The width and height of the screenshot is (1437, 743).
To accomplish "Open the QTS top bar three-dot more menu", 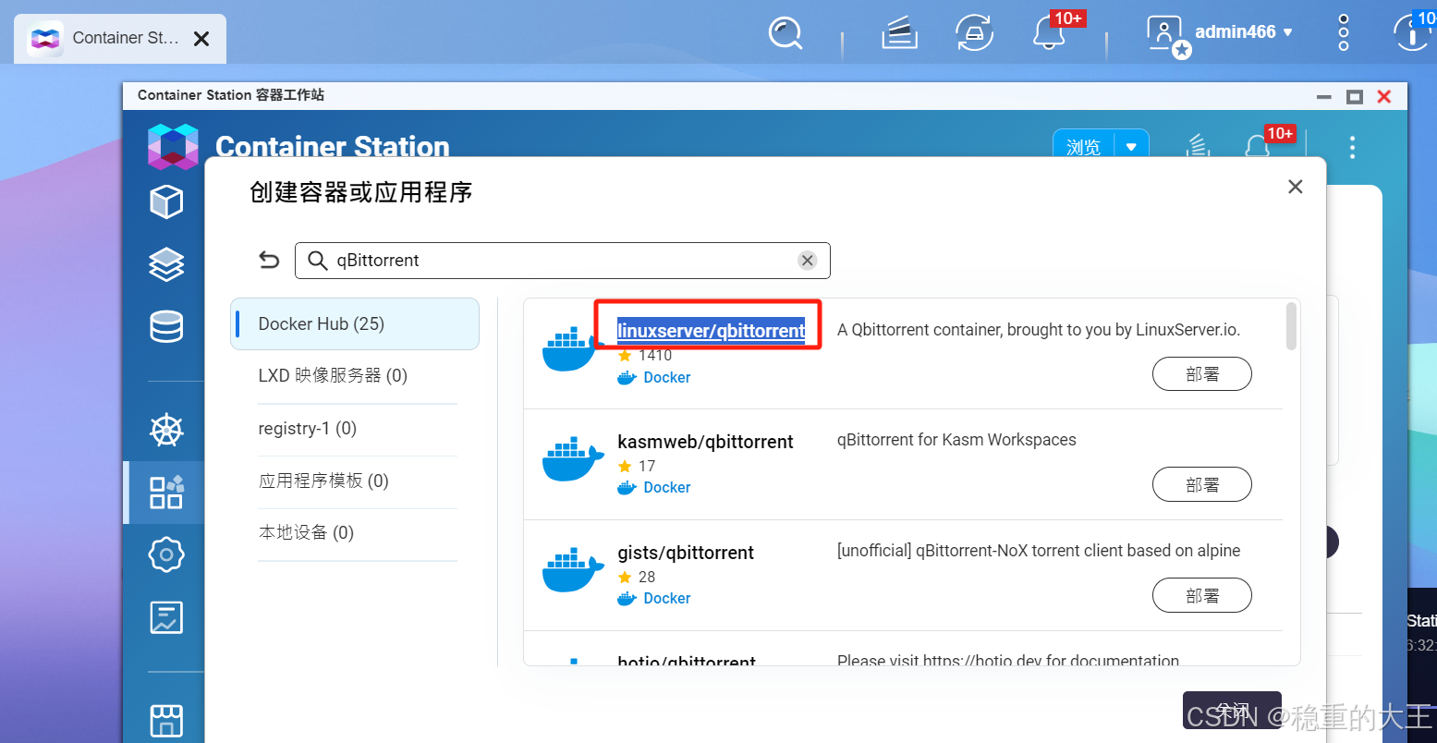I will point(1344,33).
